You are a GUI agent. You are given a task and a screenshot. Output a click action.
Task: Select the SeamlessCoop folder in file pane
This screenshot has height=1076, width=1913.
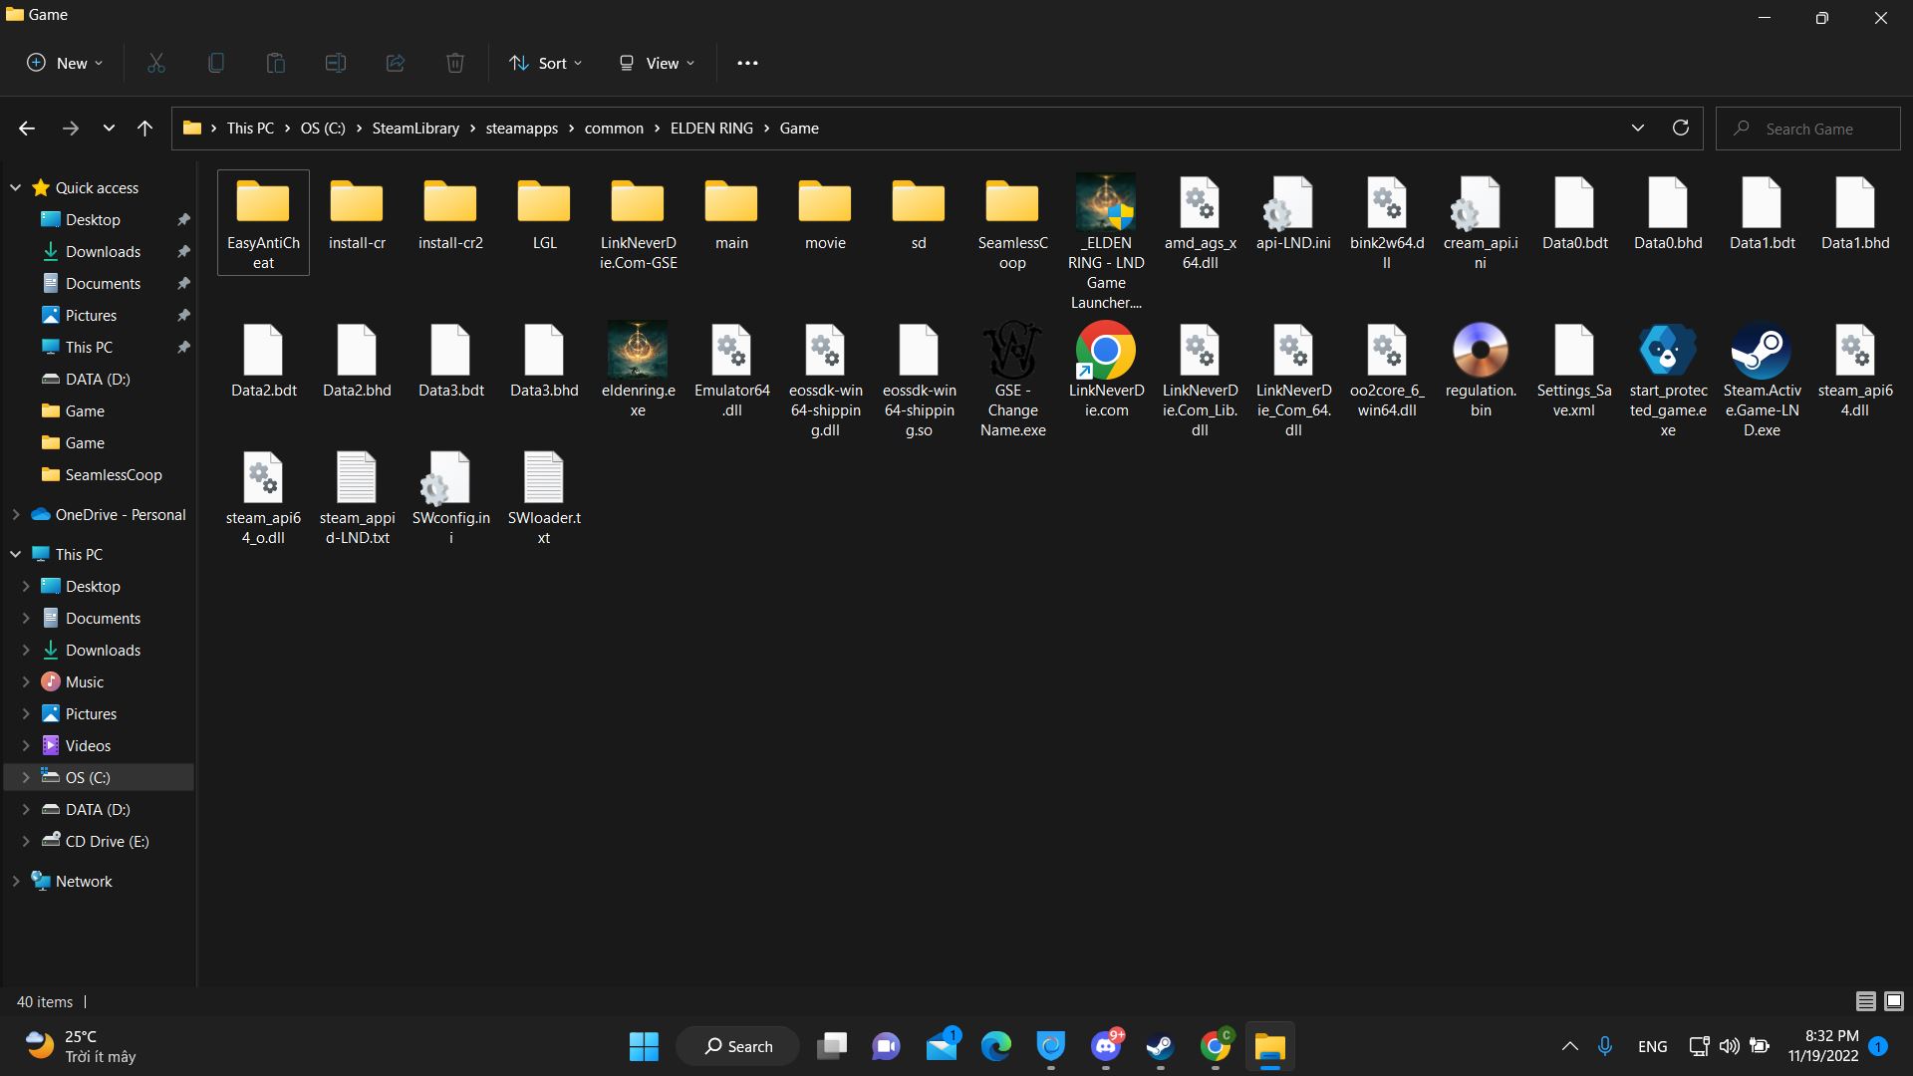[x=1012, y=222]
